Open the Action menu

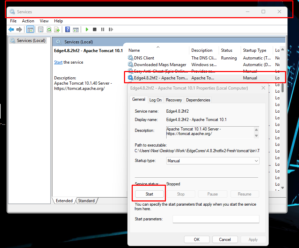tap(28, 21)
